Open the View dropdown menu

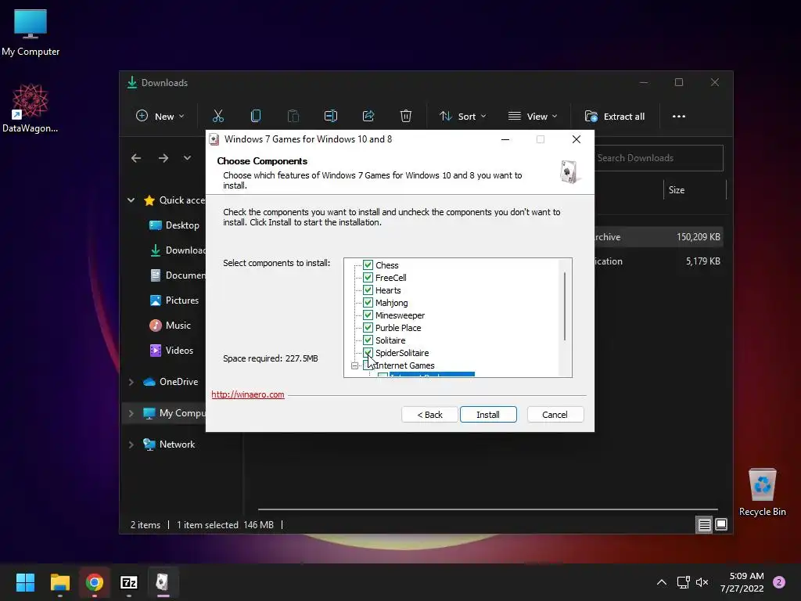tap(532, 116)
